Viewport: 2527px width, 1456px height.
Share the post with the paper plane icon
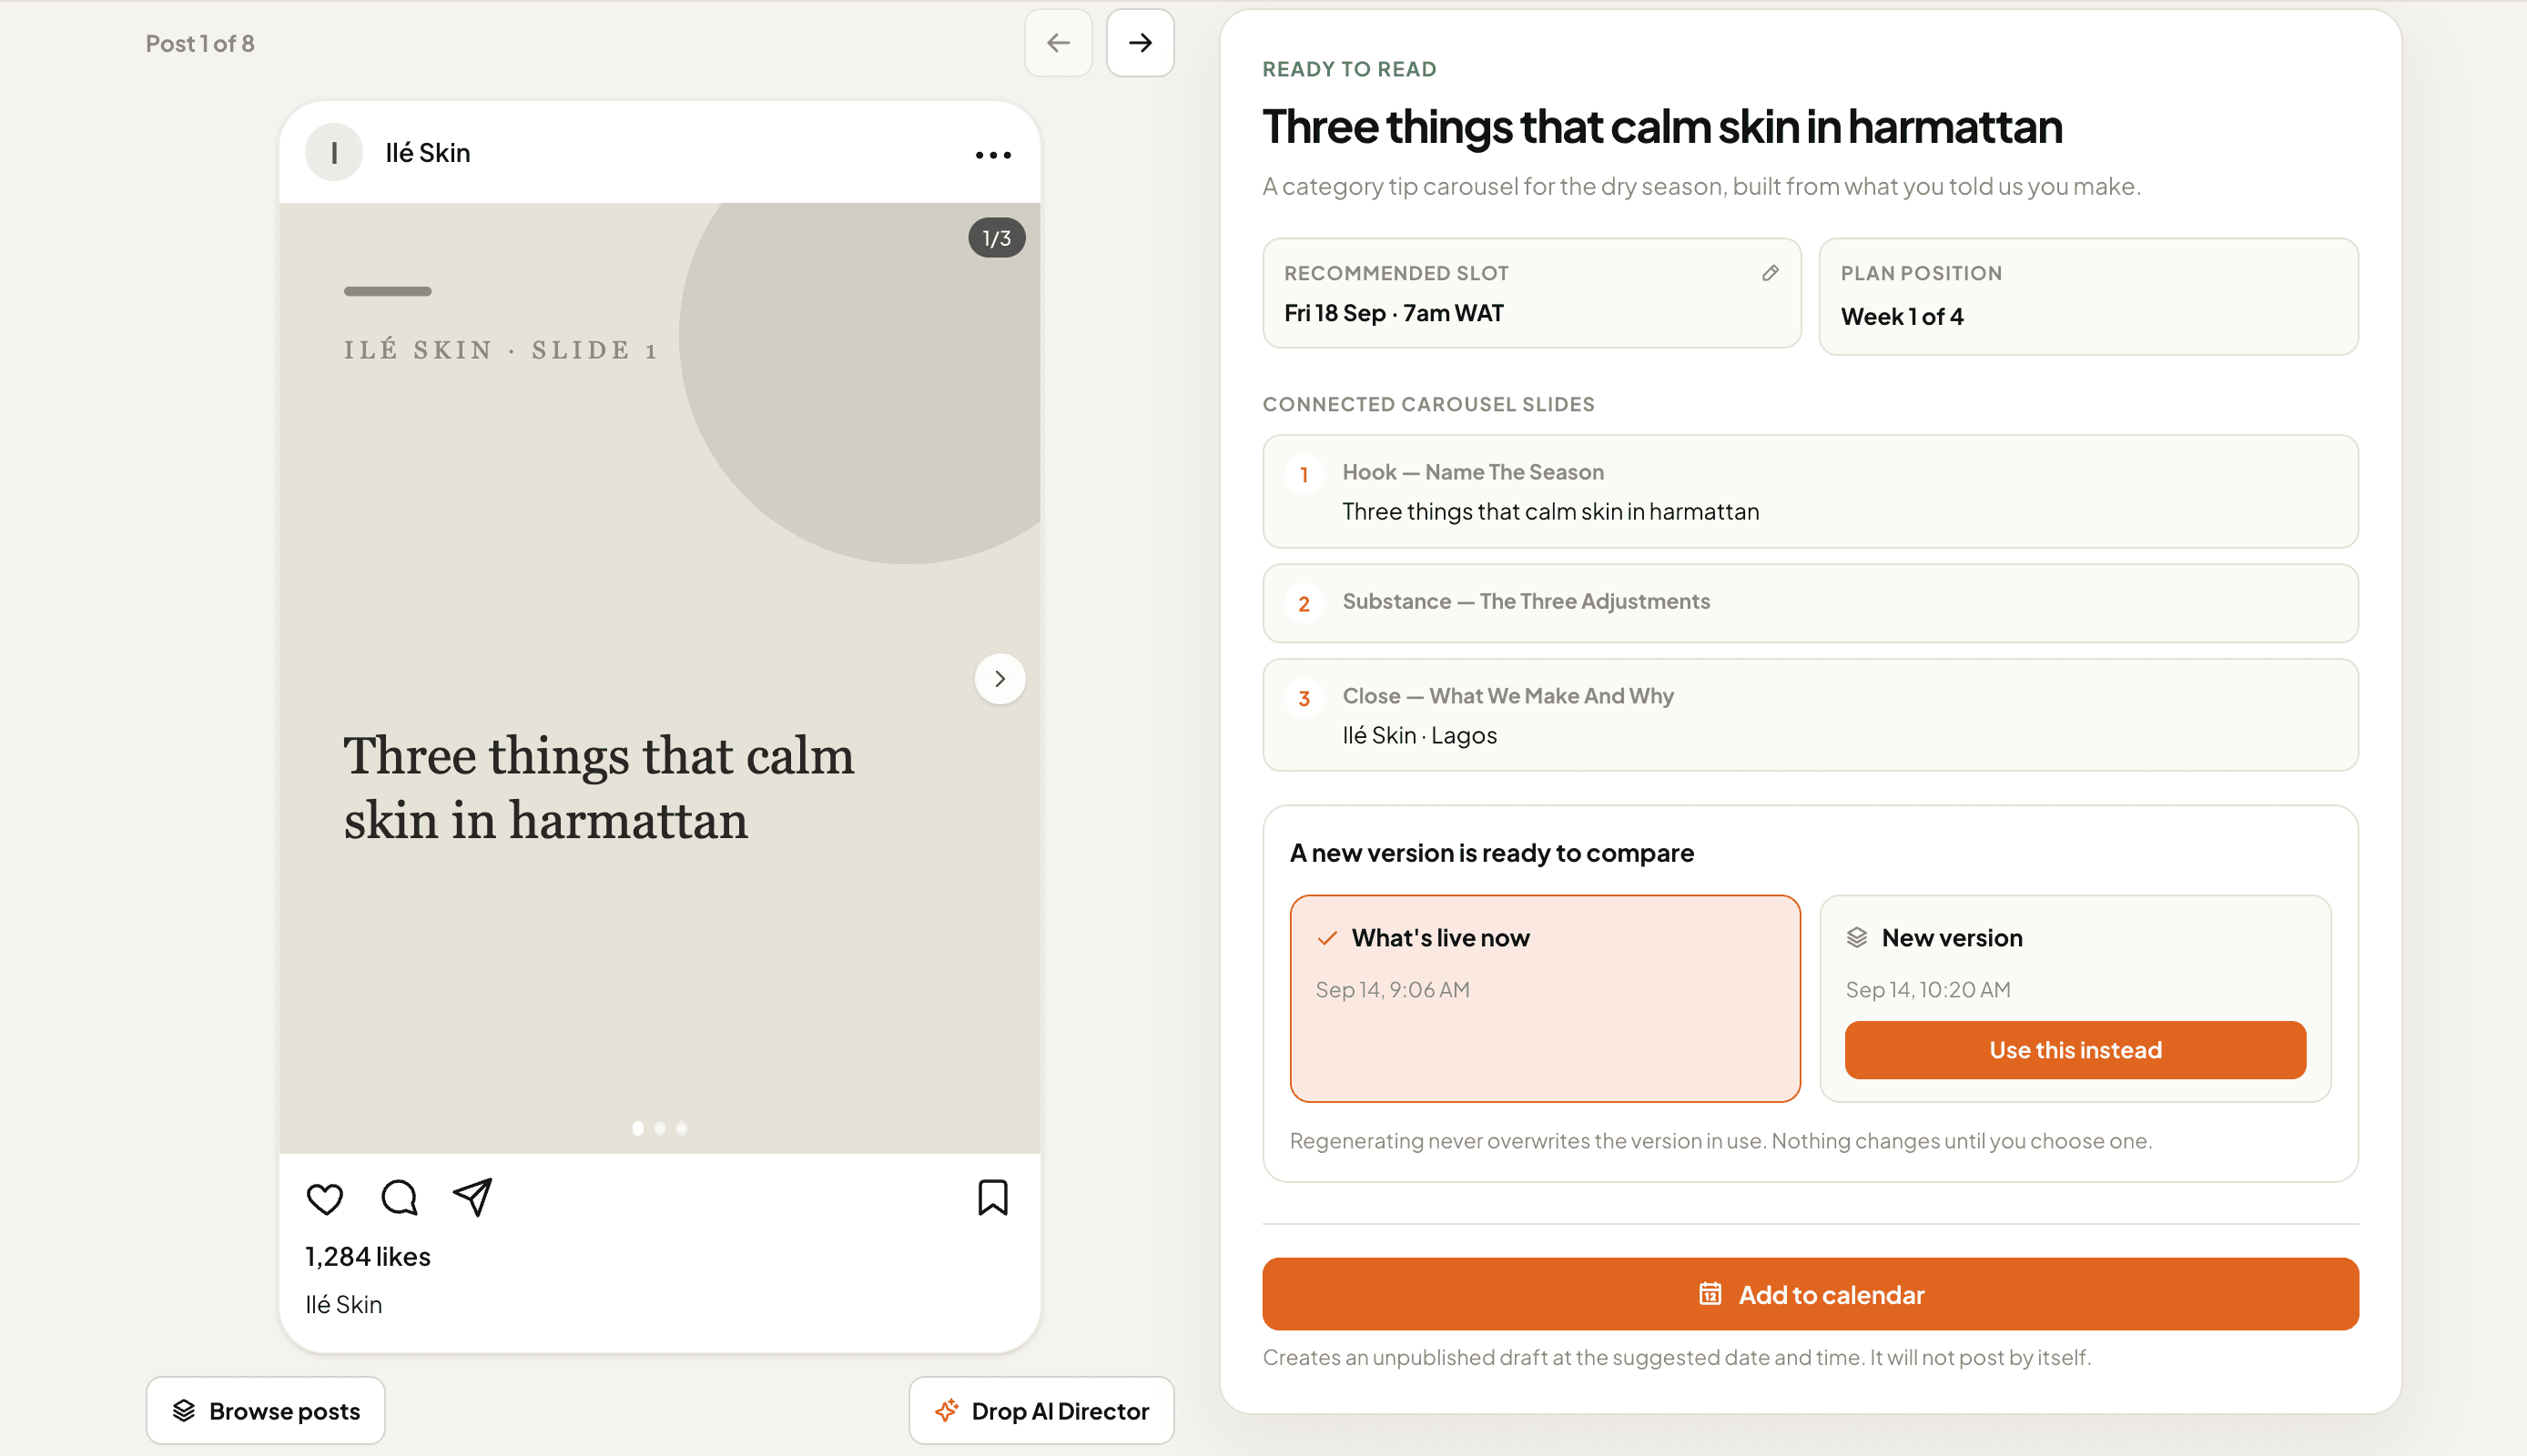click(x=473, y=1197)
